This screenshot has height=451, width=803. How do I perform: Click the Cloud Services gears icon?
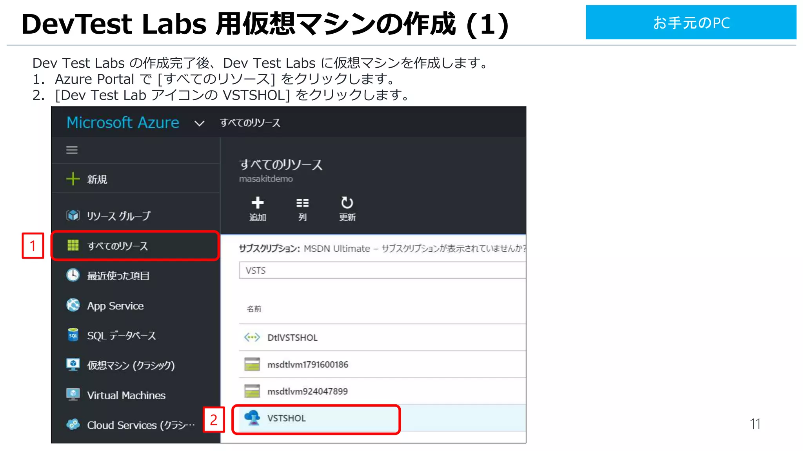pos(73,424)
